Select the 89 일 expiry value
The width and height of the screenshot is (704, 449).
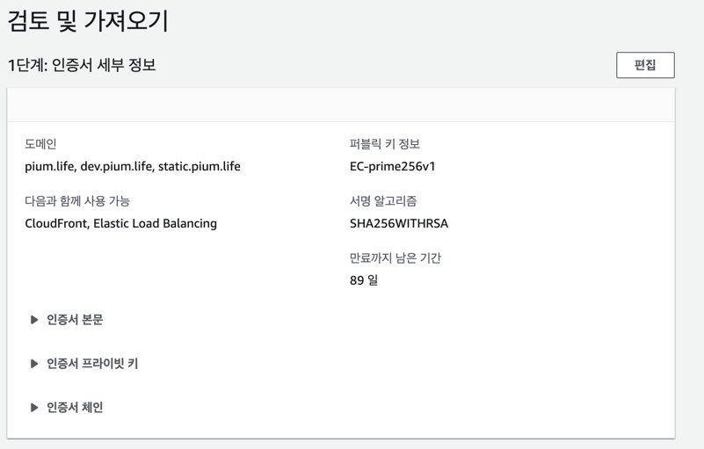point(364,280)
